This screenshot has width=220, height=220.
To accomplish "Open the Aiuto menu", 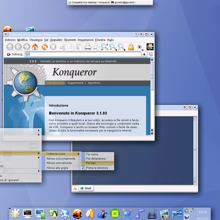I will [x=111, y=40].
